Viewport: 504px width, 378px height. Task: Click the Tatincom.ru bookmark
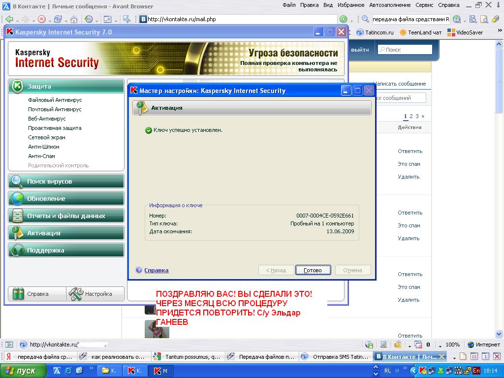click(x=375, y=32)
